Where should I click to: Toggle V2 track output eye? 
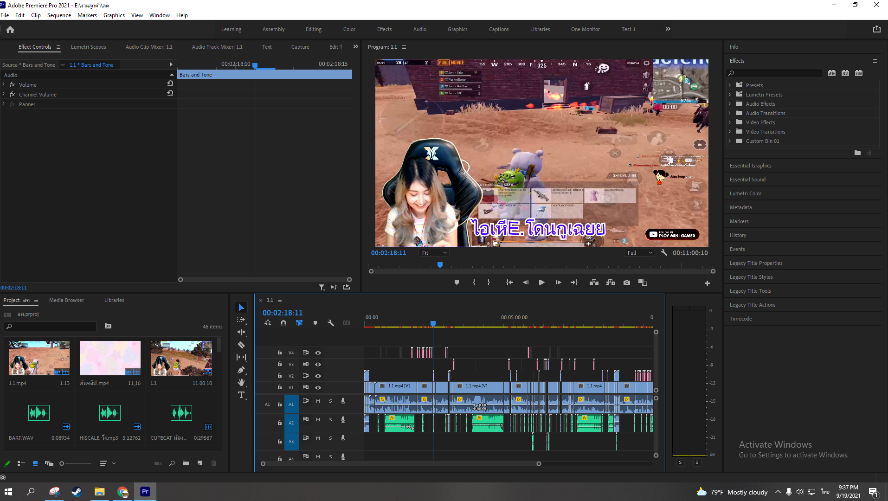pyautogui.click(x=318, y=376)
